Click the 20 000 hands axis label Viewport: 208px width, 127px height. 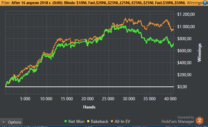click(88, 99)
